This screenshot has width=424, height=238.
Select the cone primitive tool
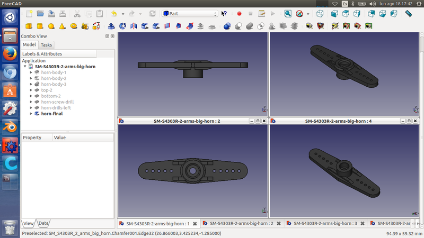[x=63, y=26]
